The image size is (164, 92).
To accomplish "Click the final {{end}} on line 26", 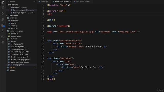I will (x=51, y=79).
